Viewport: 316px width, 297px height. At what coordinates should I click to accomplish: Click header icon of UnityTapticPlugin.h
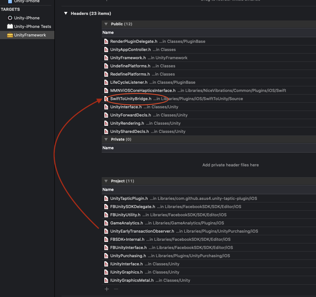pos(106,198)
